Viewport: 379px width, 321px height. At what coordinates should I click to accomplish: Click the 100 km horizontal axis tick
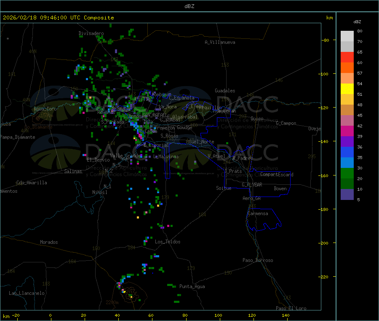tap(218, 315)
